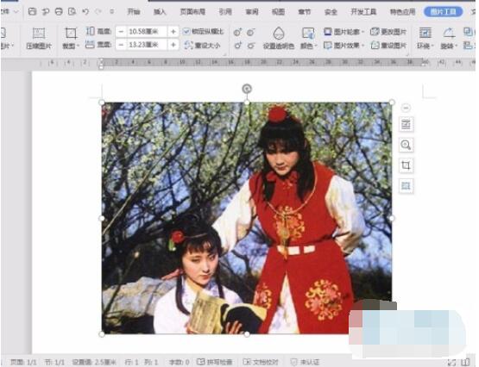Open the Wrap (环绕) dropdown
This screenshot has height=367, width=479.
coord(425,39)
